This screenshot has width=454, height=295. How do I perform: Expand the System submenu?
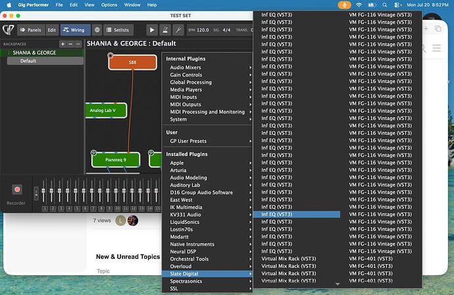click(x=208, y=119)
